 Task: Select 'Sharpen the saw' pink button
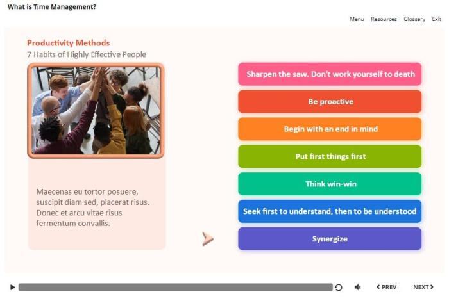point(330,74)
